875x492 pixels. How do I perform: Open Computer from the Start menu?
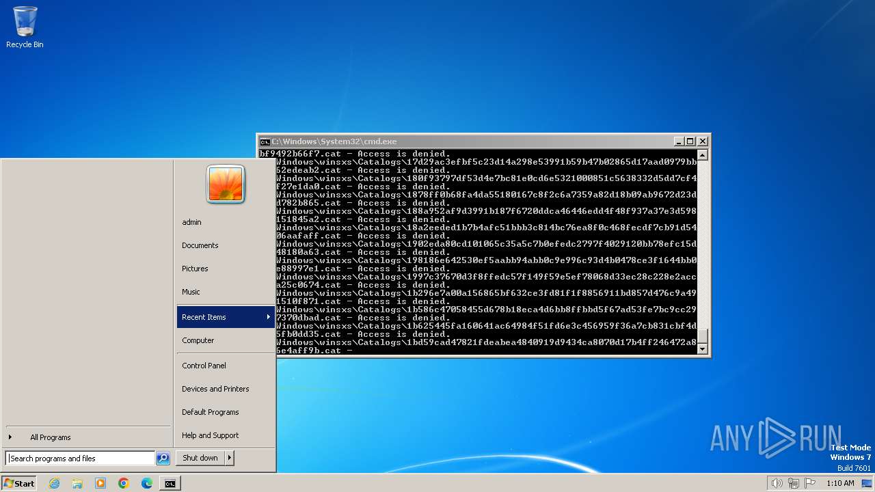[225, 340]
